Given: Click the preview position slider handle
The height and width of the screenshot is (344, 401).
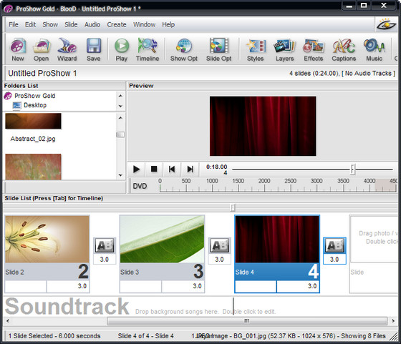Looking at the screenshot, I should 352,169.
